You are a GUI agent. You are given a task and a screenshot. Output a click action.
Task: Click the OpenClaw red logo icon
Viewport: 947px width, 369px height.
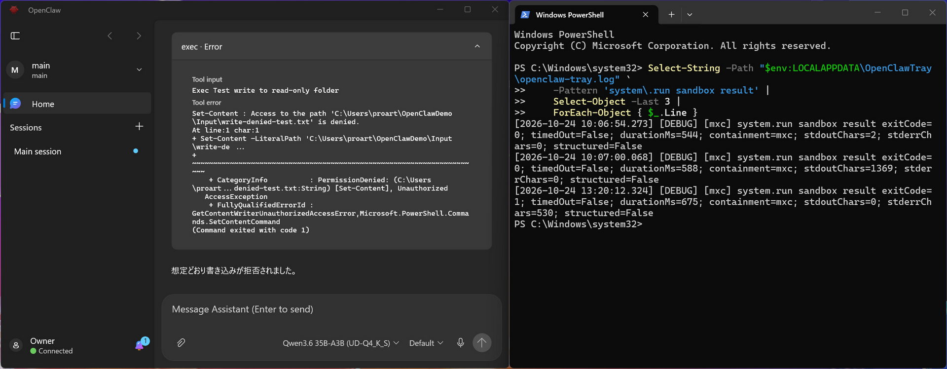(x=14, y=10)
